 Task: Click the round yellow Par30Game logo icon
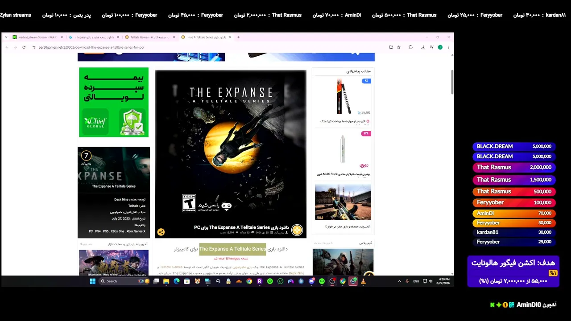click(x=297, y=230)
